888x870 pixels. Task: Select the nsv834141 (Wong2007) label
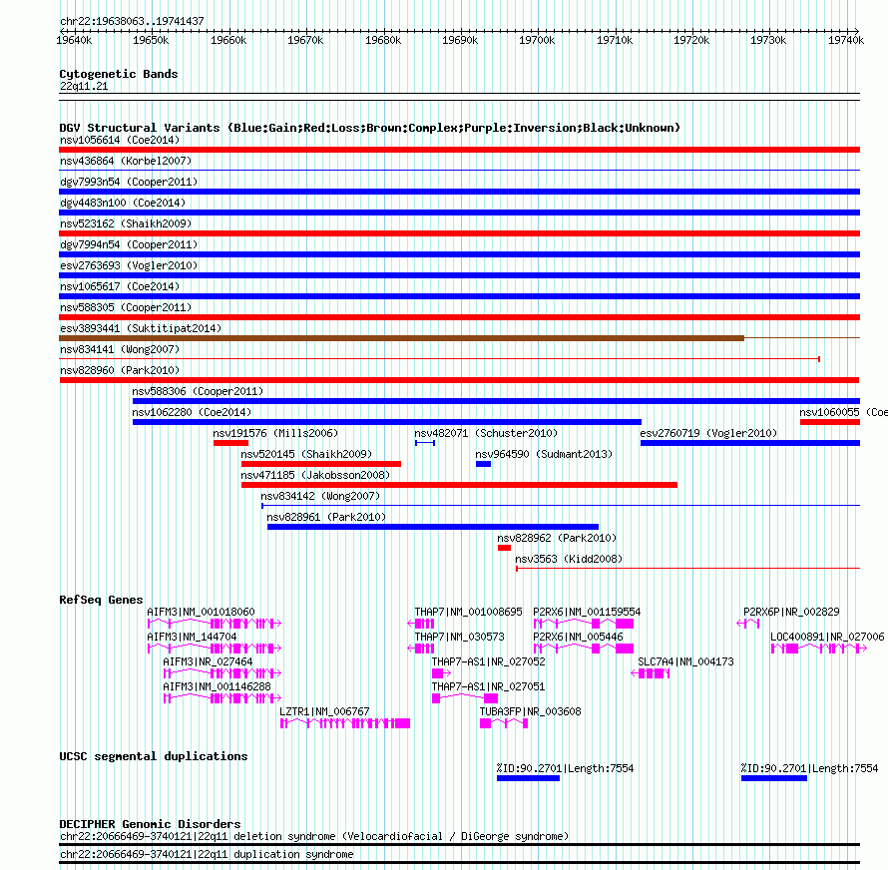120,349
